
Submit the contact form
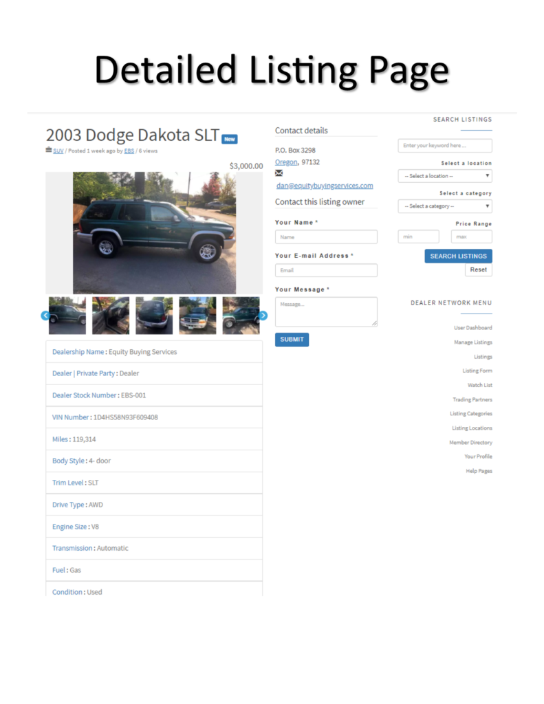click(x=292, y=340)
